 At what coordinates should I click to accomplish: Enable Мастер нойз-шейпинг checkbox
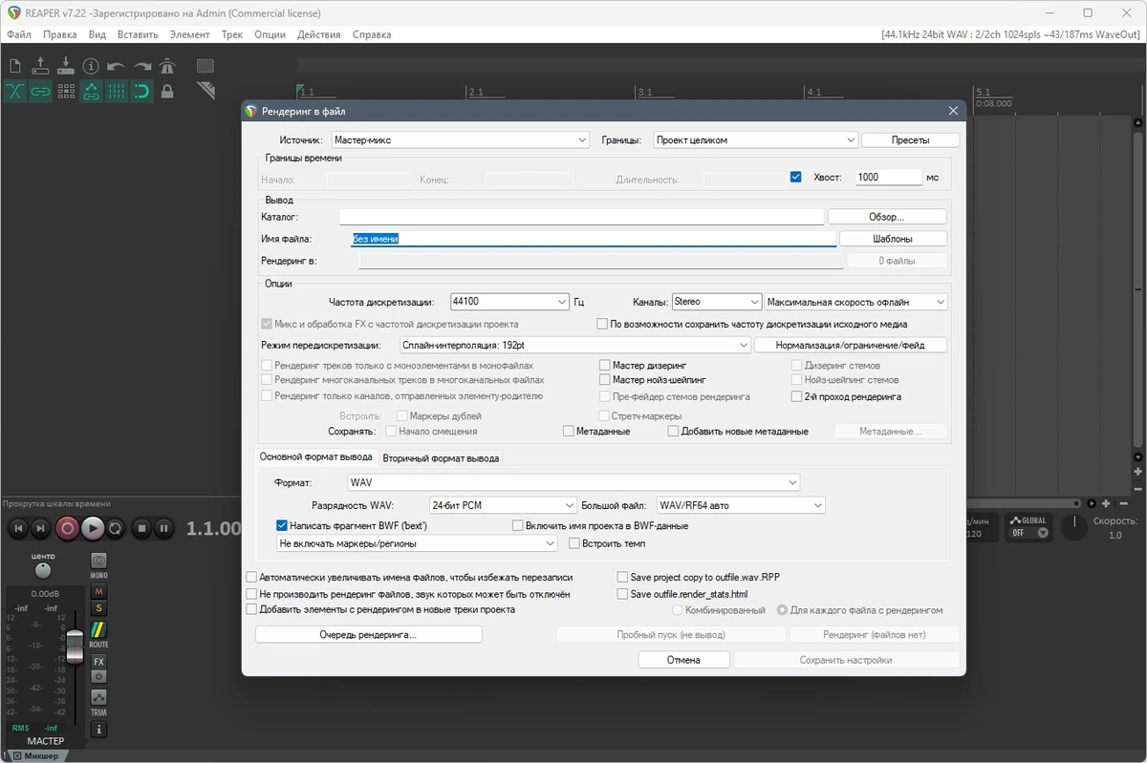pos(605,380)
